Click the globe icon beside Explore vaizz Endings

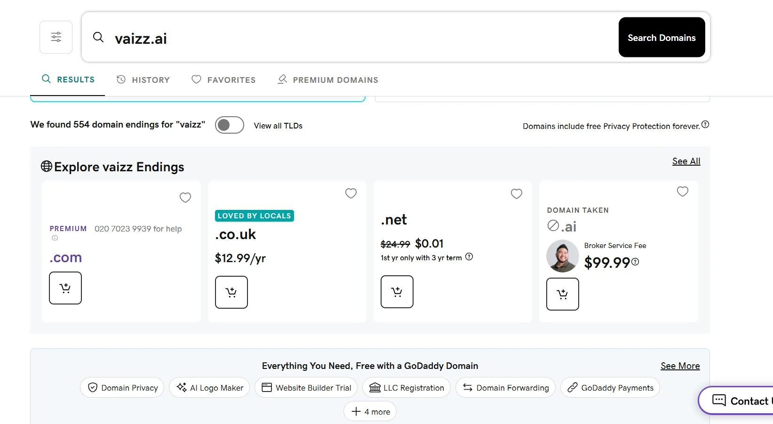pos(47,166)
